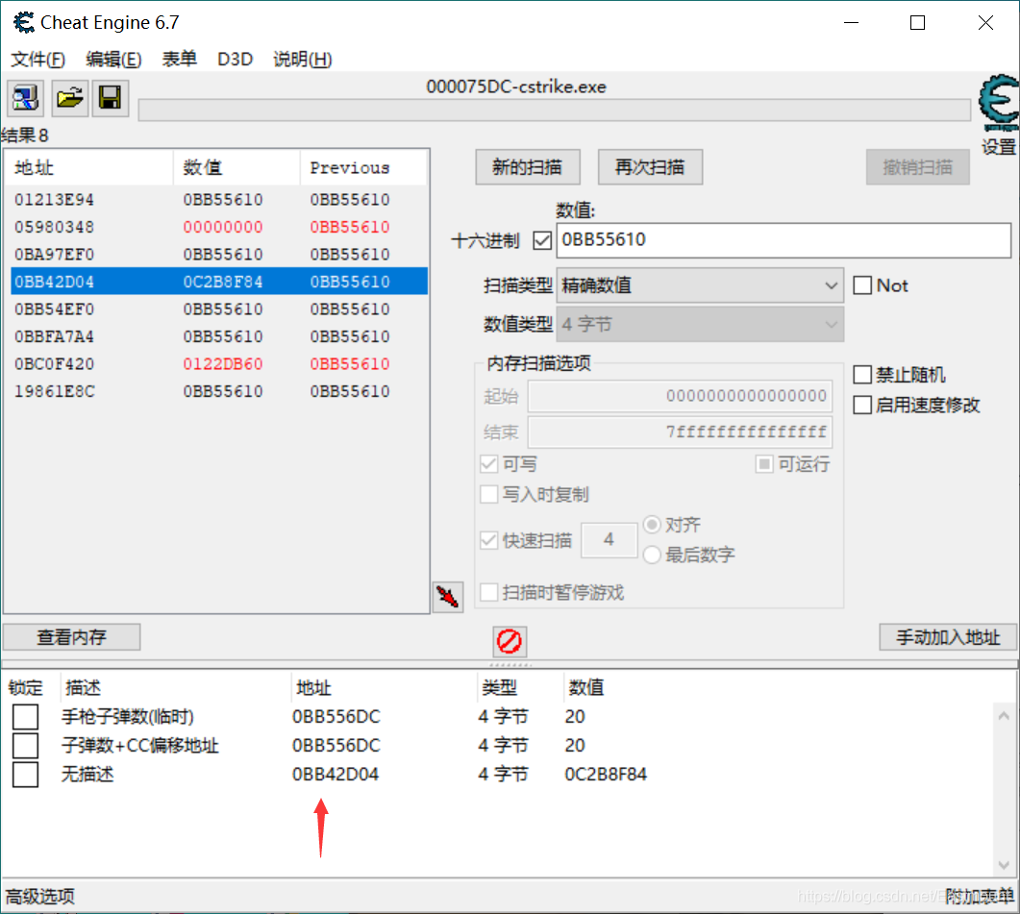Click the 数值 hex input field
The height and width of the screenshot is (914, 1020).
[x=784, y=240]
